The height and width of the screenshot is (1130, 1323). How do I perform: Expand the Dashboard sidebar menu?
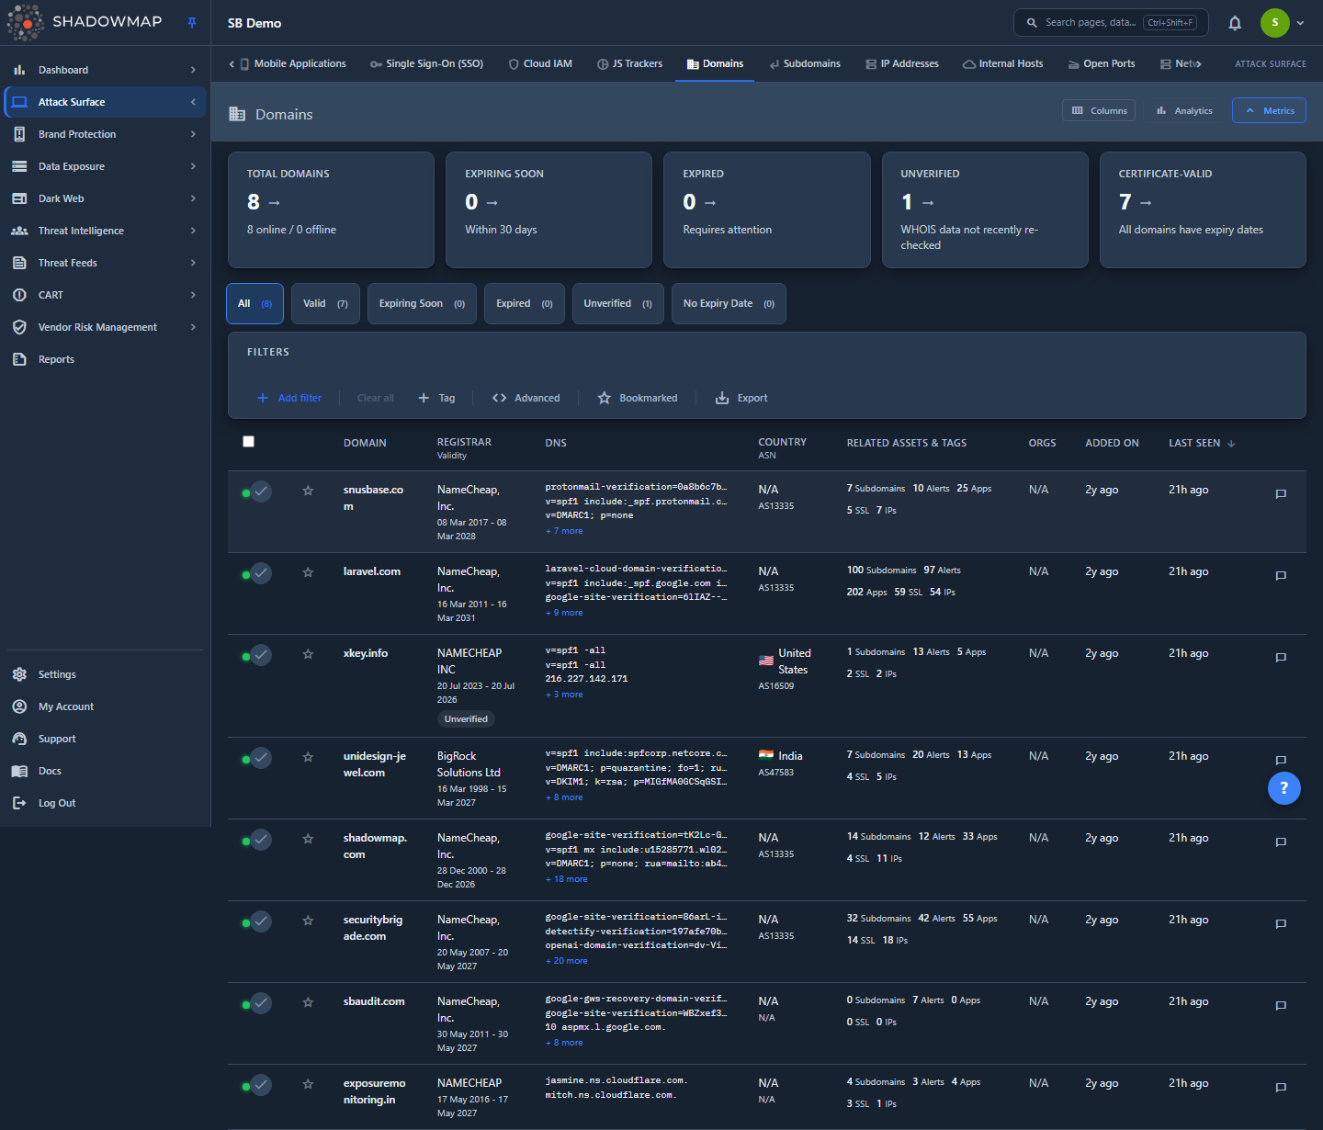(x=193, y=70)
